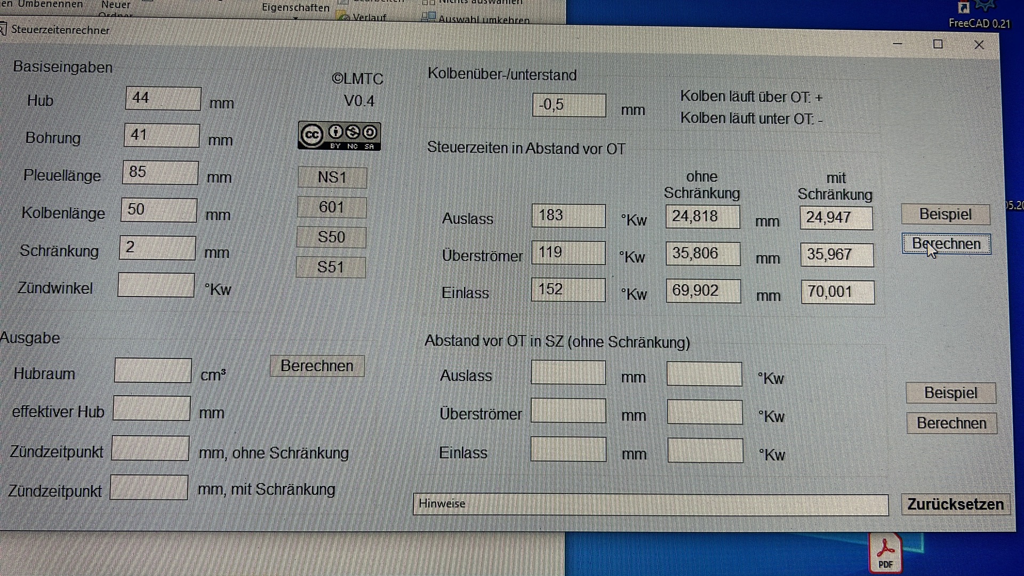Click Berechnen for Steuerzeiten vor OT
This screenshot has width=1024, height=576.
(x=946, y=244)
